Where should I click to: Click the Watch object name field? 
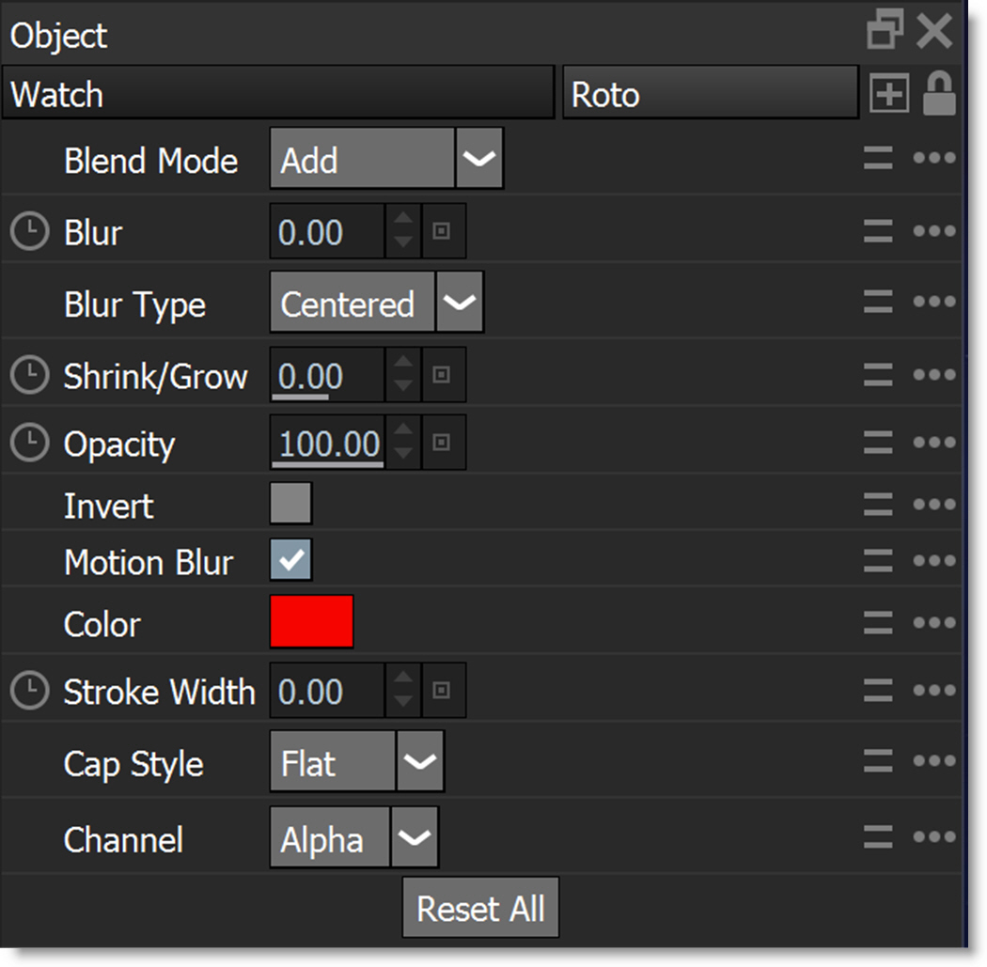click(x=277, y=94)
